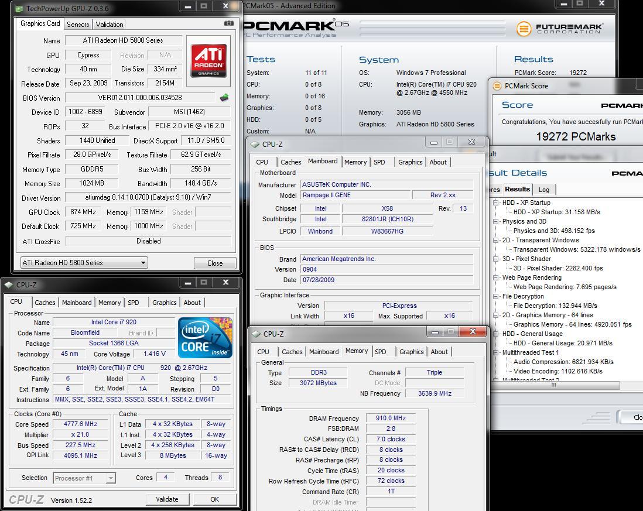Select 'Physics and 3D: 498.152 fps' result
Image resolution: width=643 pixels, height=511 pixels.
click(554, 231)
